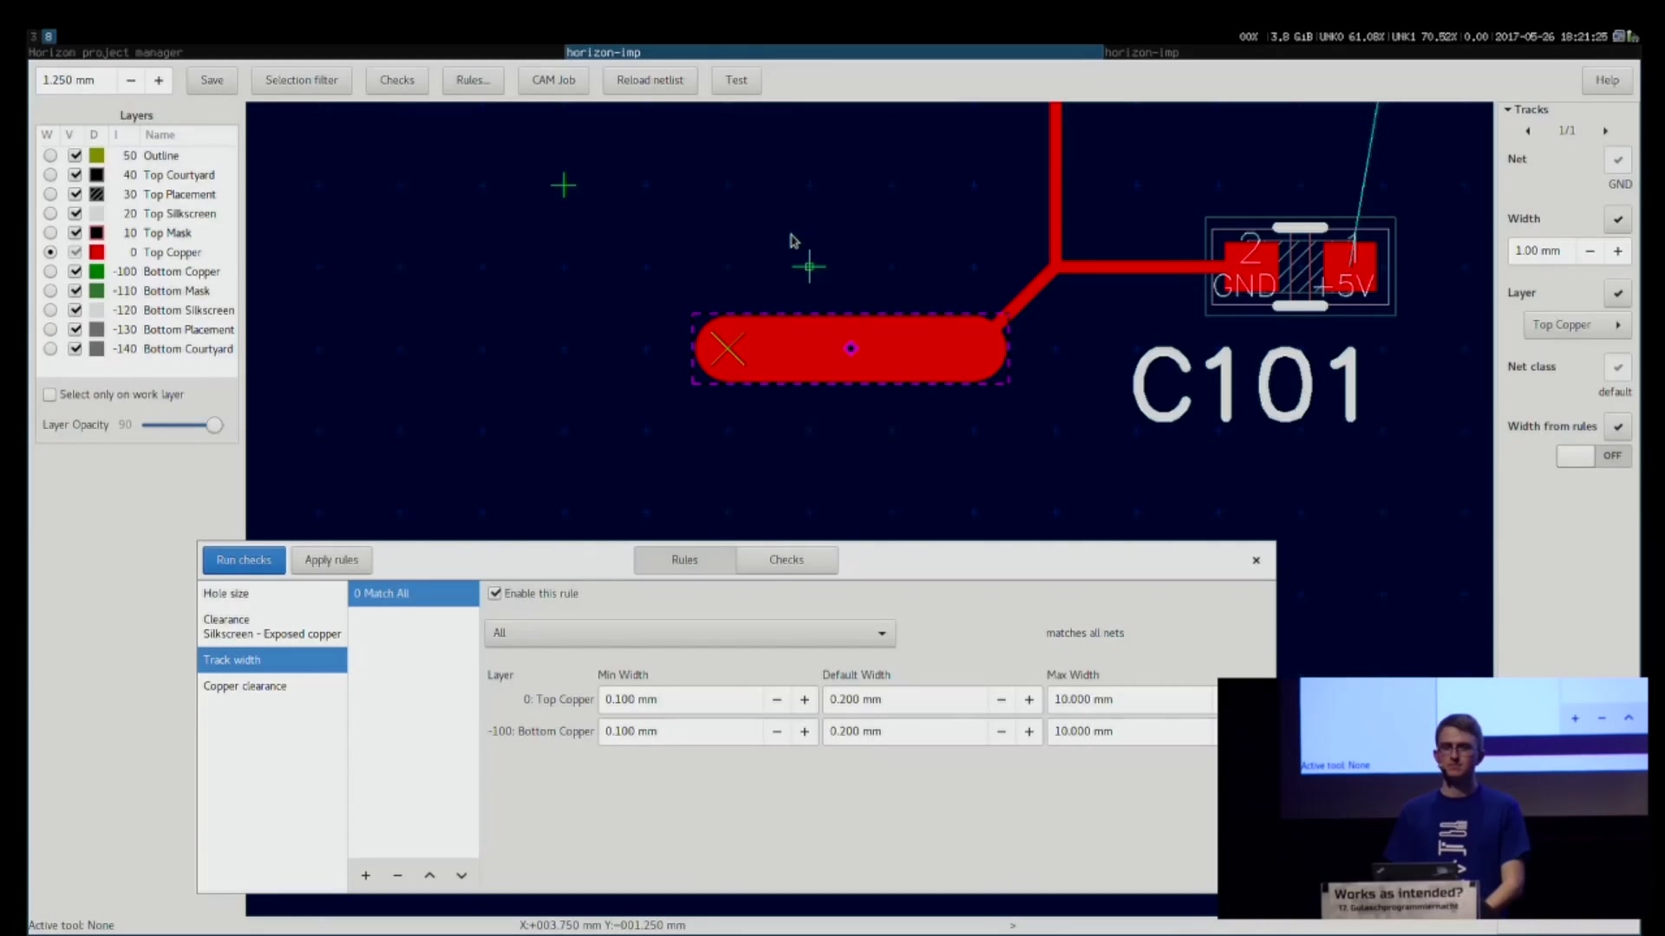Switch to the Checks tab
This screenshot has height=936, width=1665.
click(x=787, y=560)
